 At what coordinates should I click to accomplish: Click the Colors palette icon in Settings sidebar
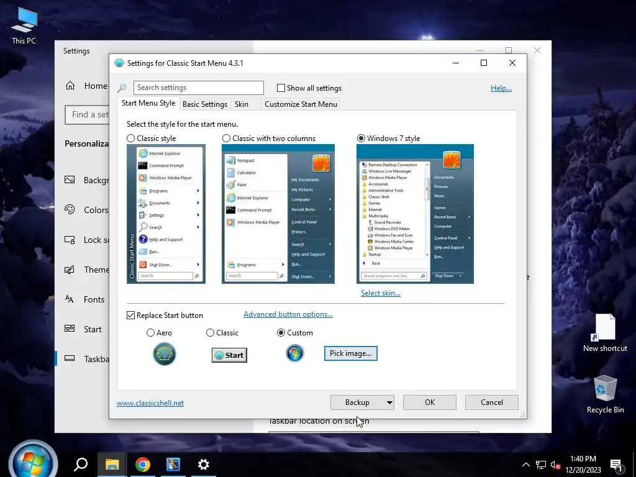click(70, 209)
